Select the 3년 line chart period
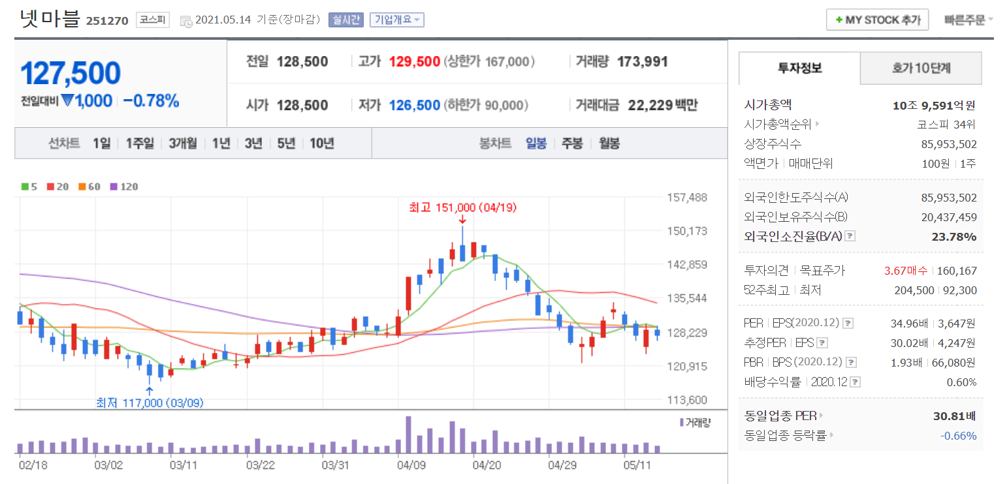Screen dimensions: 1007x484 coord(253,144)
